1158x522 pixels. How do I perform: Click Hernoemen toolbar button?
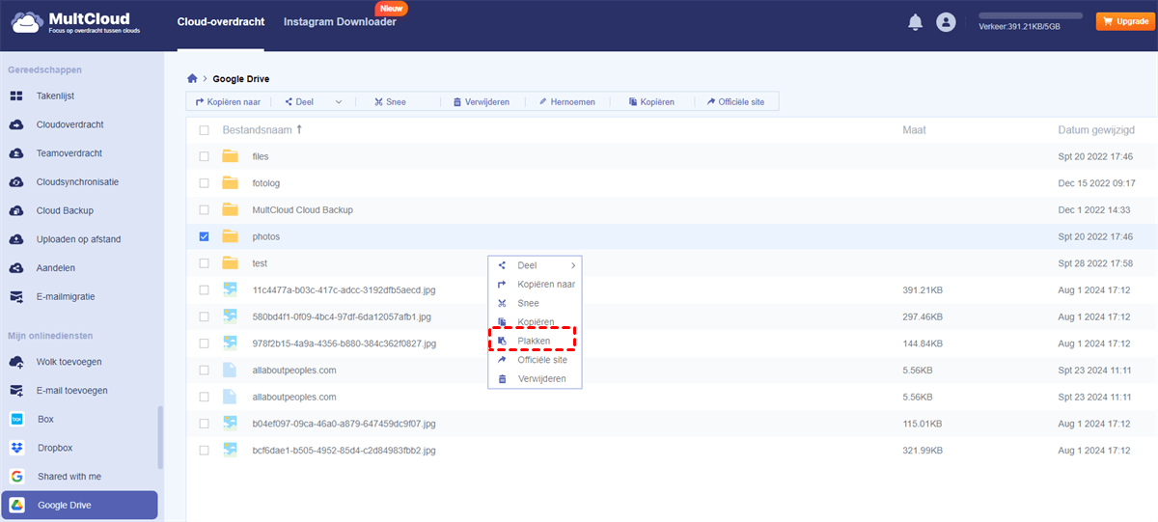tap(566, 101)
